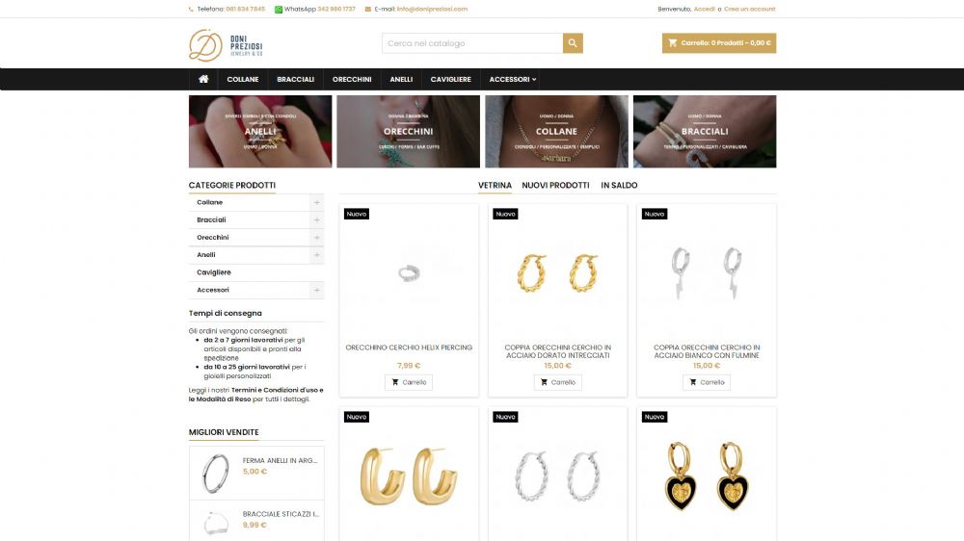Expand the Collane category in sidebar

tap(316, 202)
